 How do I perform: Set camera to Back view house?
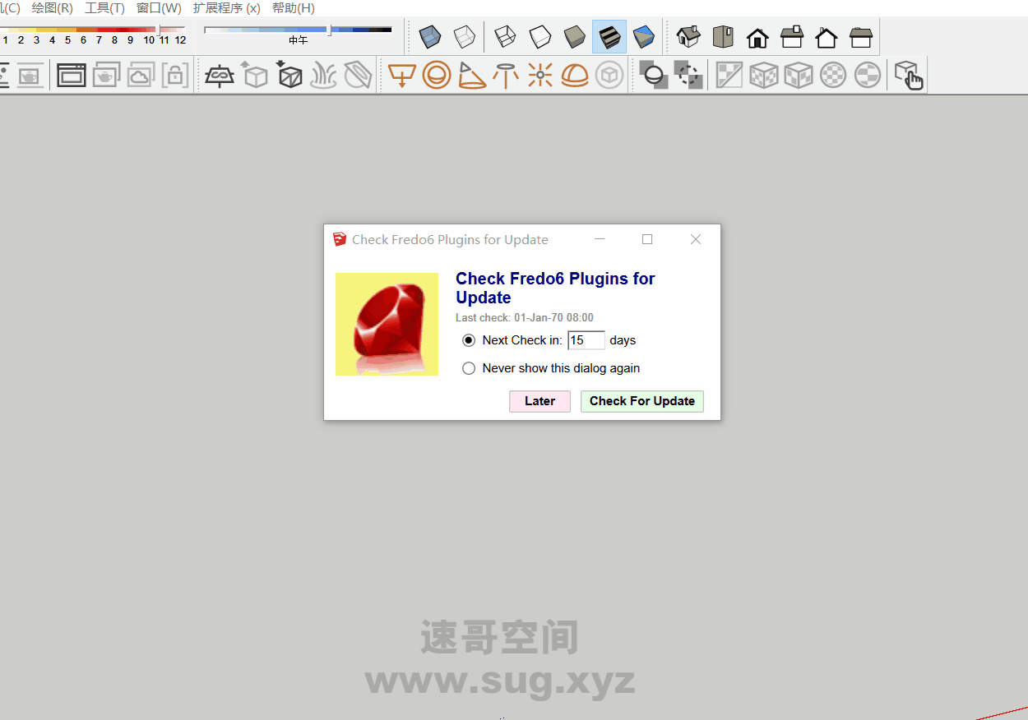pyautogui.click(x=827, y=37)
